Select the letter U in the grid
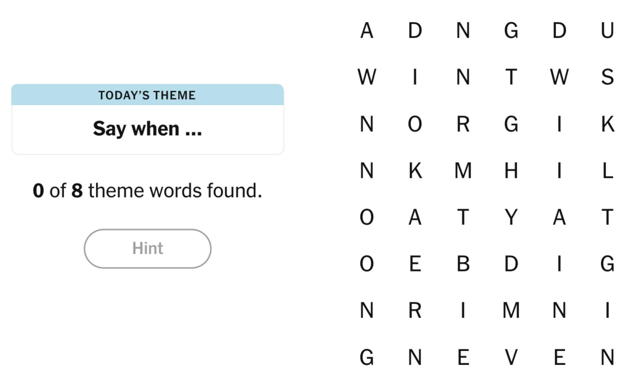 coord(607,30)
